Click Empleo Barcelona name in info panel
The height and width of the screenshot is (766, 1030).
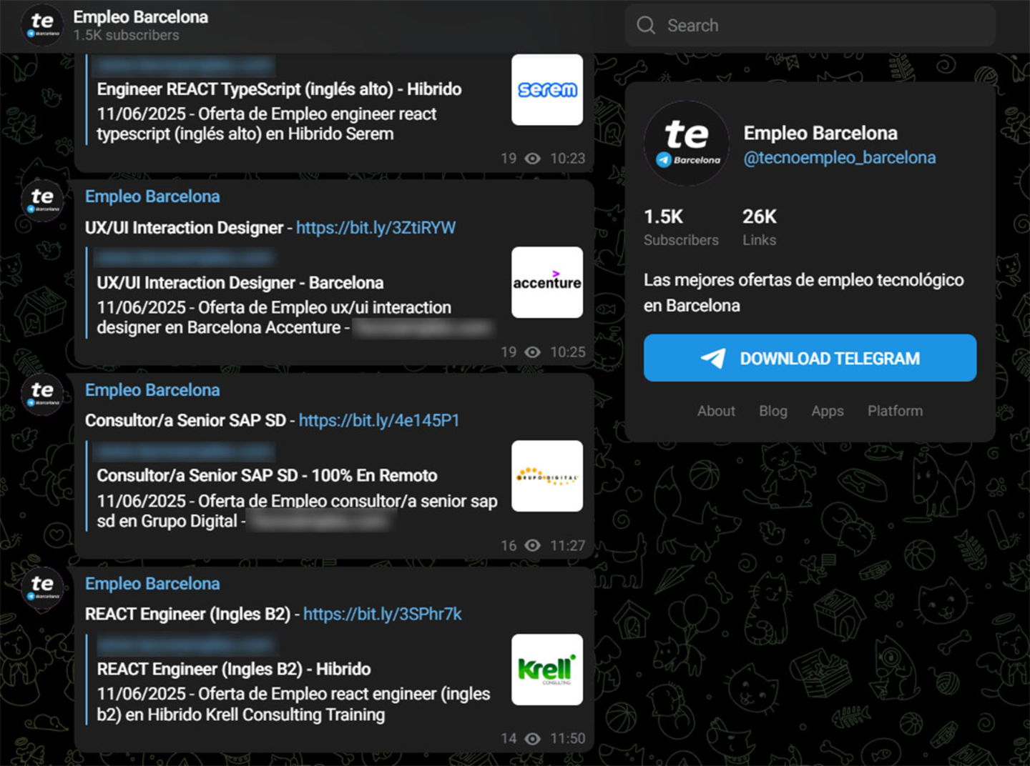coord(820,134)
